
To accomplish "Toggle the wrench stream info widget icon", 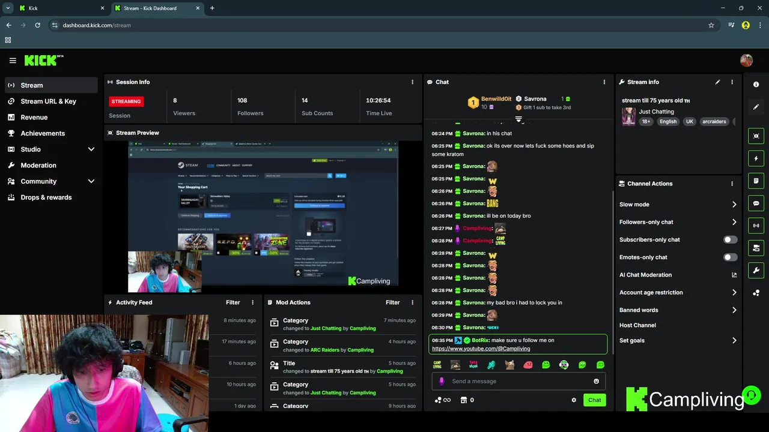I will pos(756,270).
